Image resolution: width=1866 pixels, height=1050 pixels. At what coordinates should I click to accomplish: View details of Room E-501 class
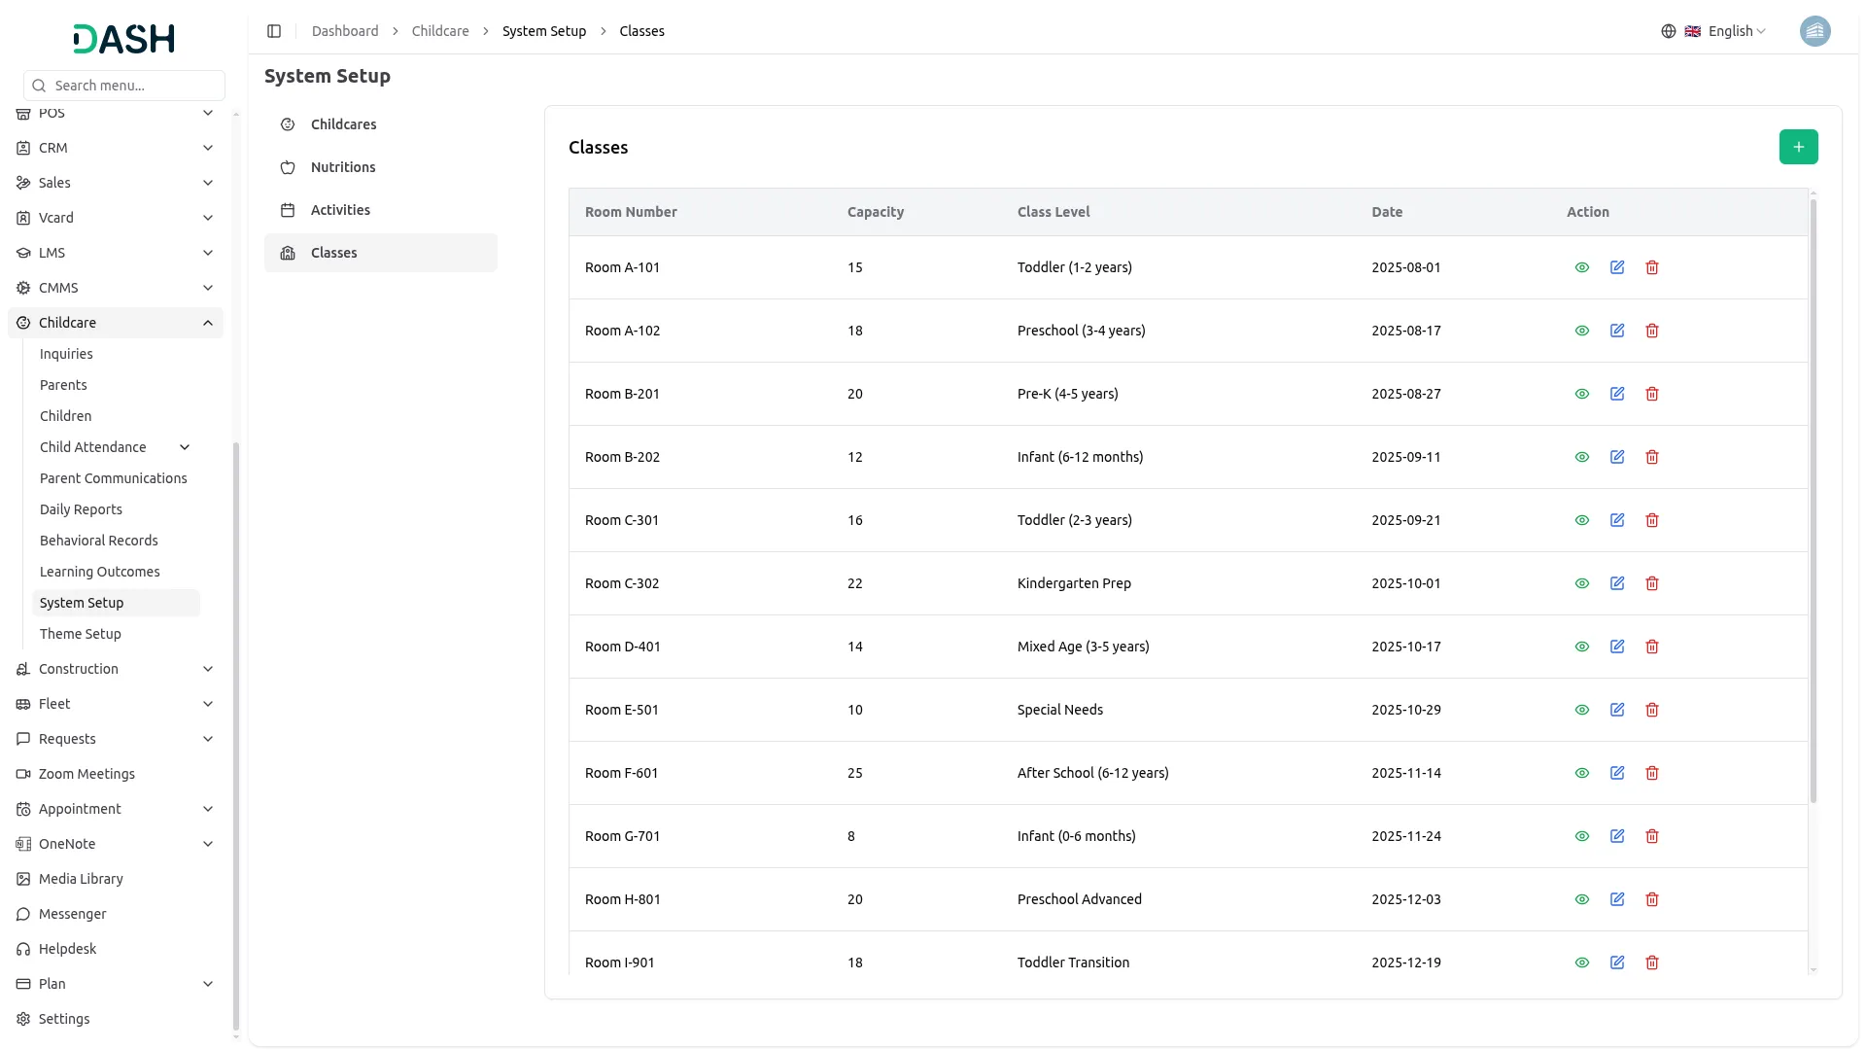1582,710
